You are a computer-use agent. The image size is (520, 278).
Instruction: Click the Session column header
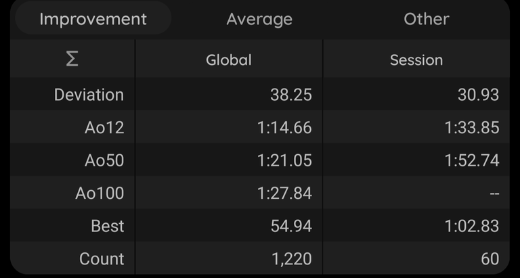tap(416, 60)
